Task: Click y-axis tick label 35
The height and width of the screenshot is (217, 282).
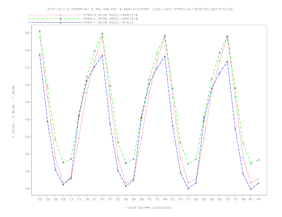Action: [x=27, y=137]
